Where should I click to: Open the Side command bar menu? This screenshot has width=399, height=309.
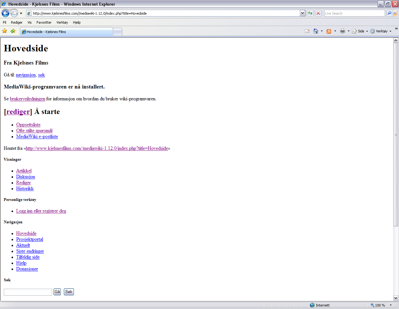pos(360,31)
